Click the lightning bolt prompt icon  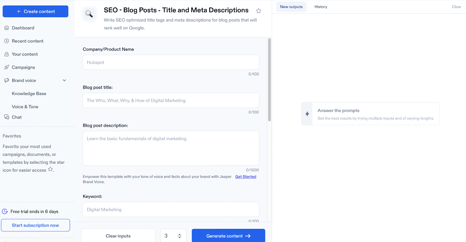pos(307,114)
